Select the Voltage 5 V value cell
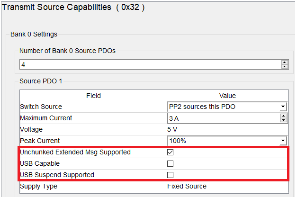Viewport: 297px width, 197px height. (x=227, y=129)
